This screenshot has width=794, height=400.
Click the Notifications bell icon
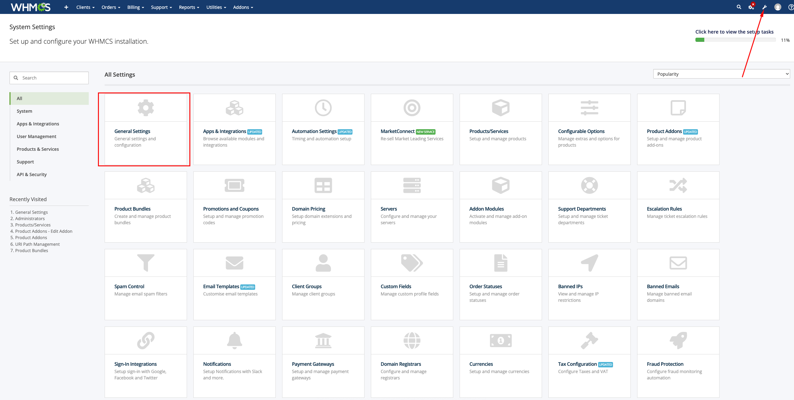234,340
